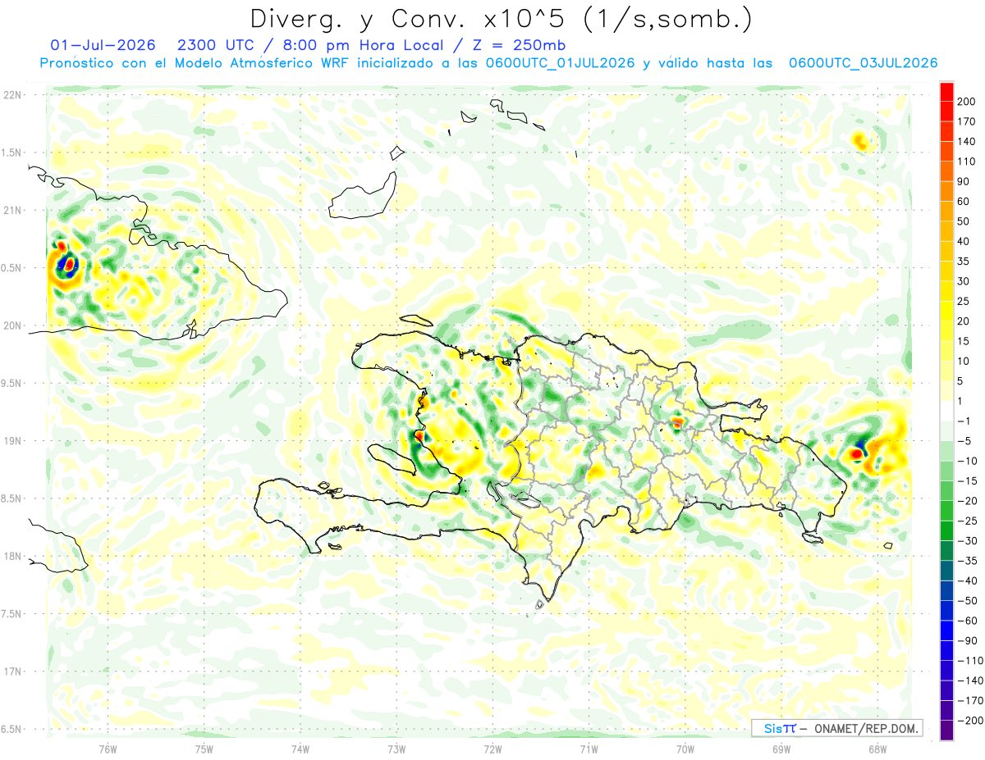
Task: Click positive colorbar value "60"
Action: point(964,202)
